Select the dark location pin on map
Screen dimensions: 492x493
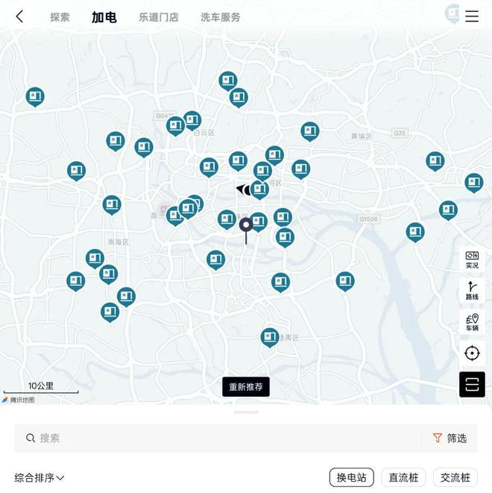point(246,230)
